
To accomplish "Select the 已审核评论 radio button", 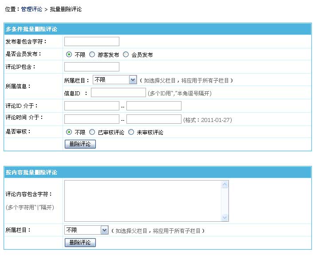I will click(92, 132).
